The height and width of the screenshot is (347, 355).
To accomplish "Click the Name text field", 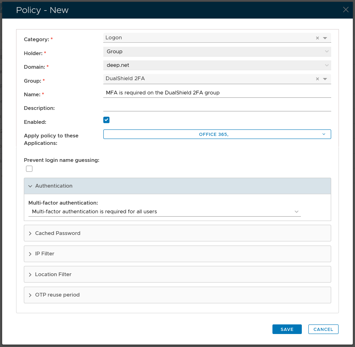I will coord(217,93).
